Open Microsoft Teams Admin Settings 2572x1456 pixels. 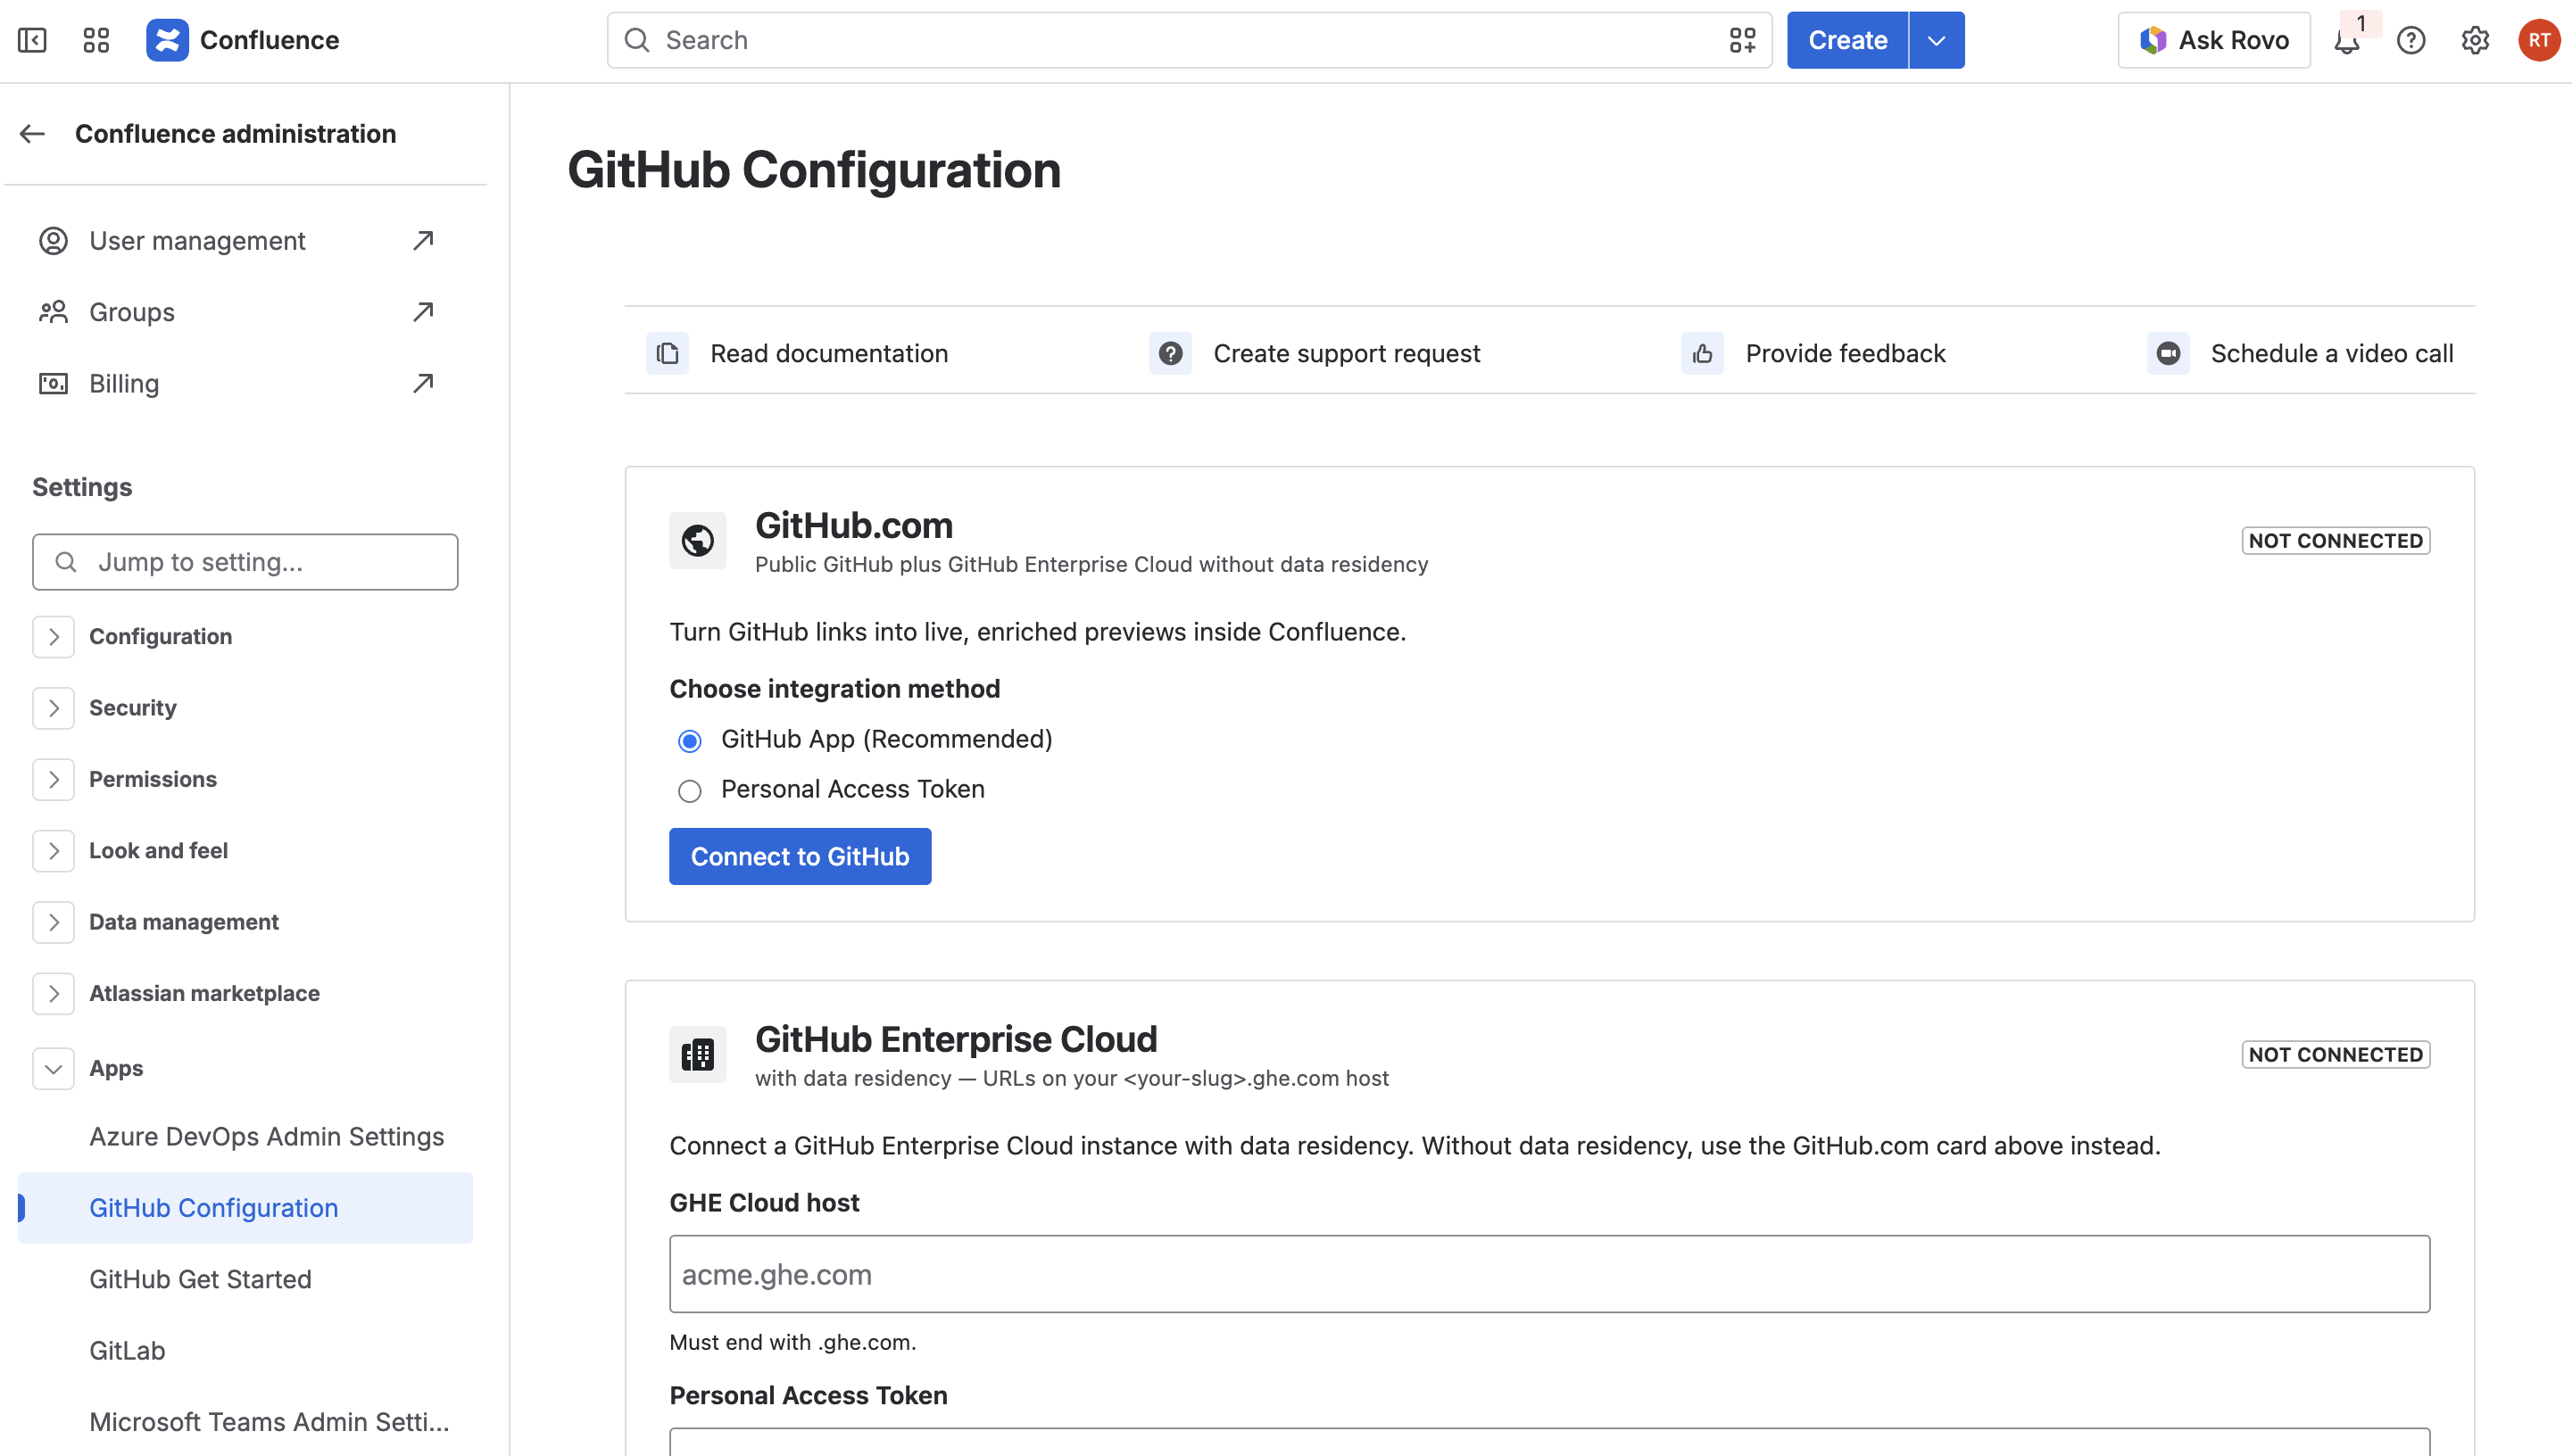pos(269,1422)
